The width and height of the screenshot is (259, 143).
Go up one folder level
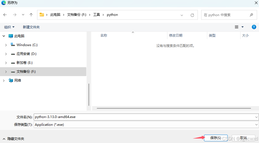point(31,15)
